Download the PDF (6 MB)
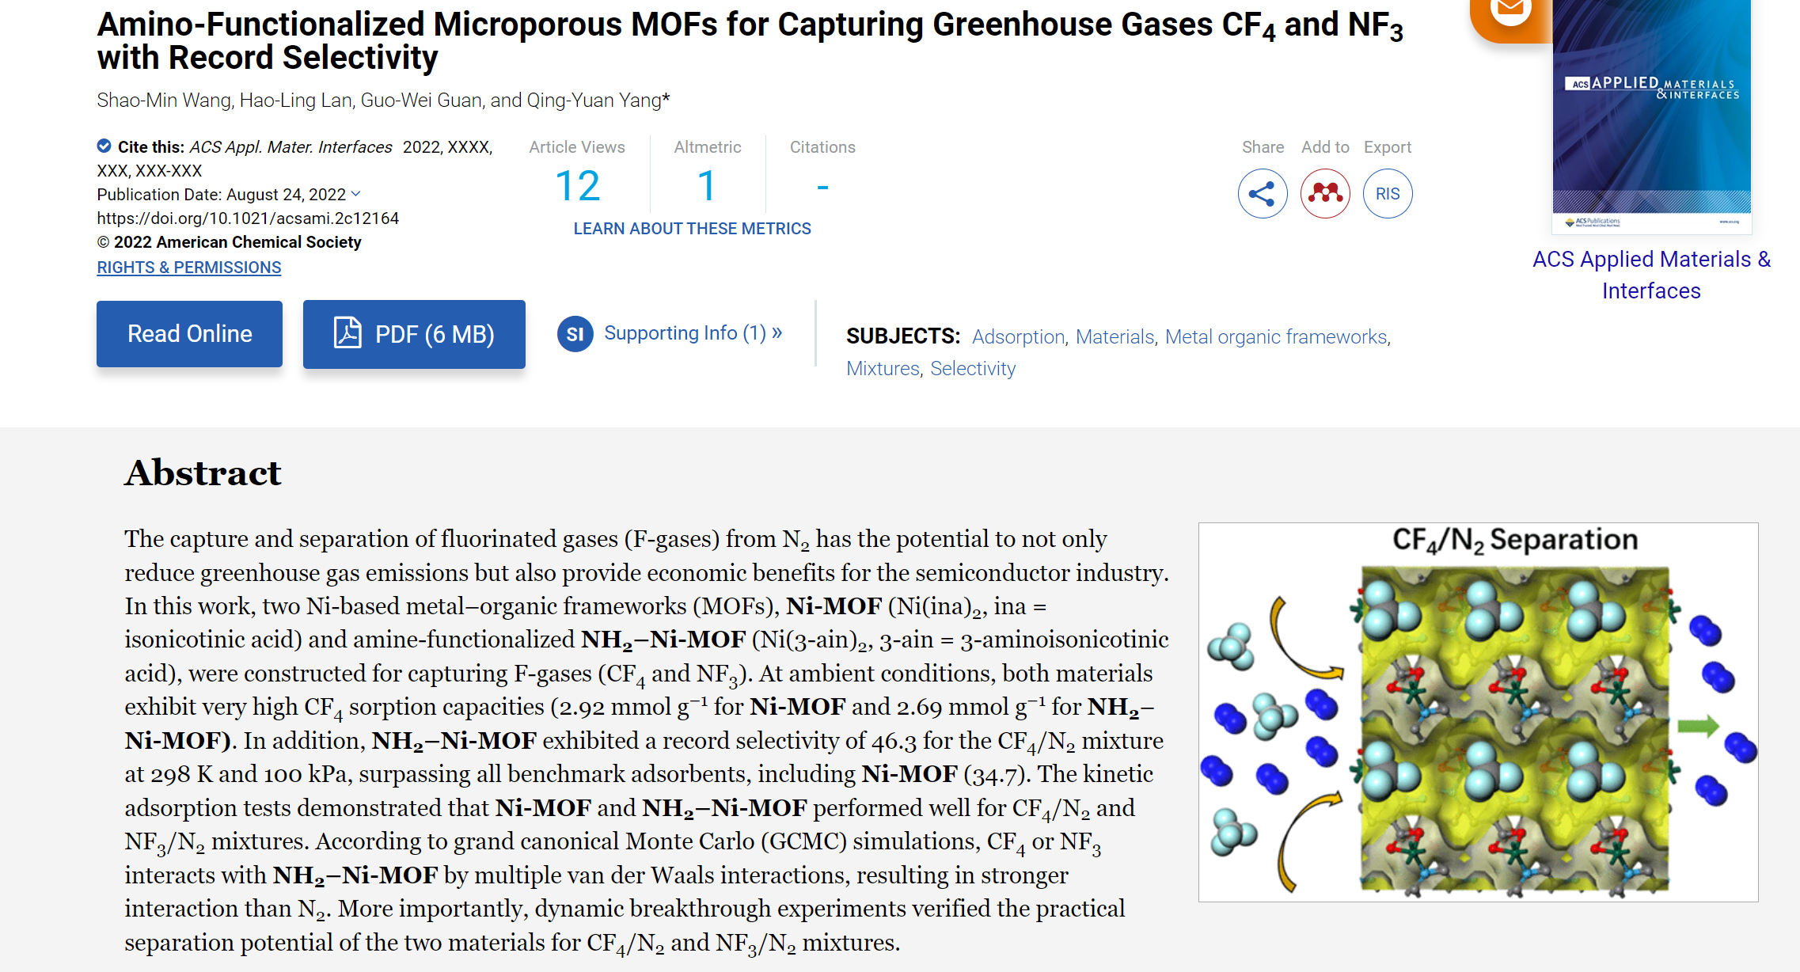The height and width of the screenshot is (972, 1800). [x=434, y=334]
